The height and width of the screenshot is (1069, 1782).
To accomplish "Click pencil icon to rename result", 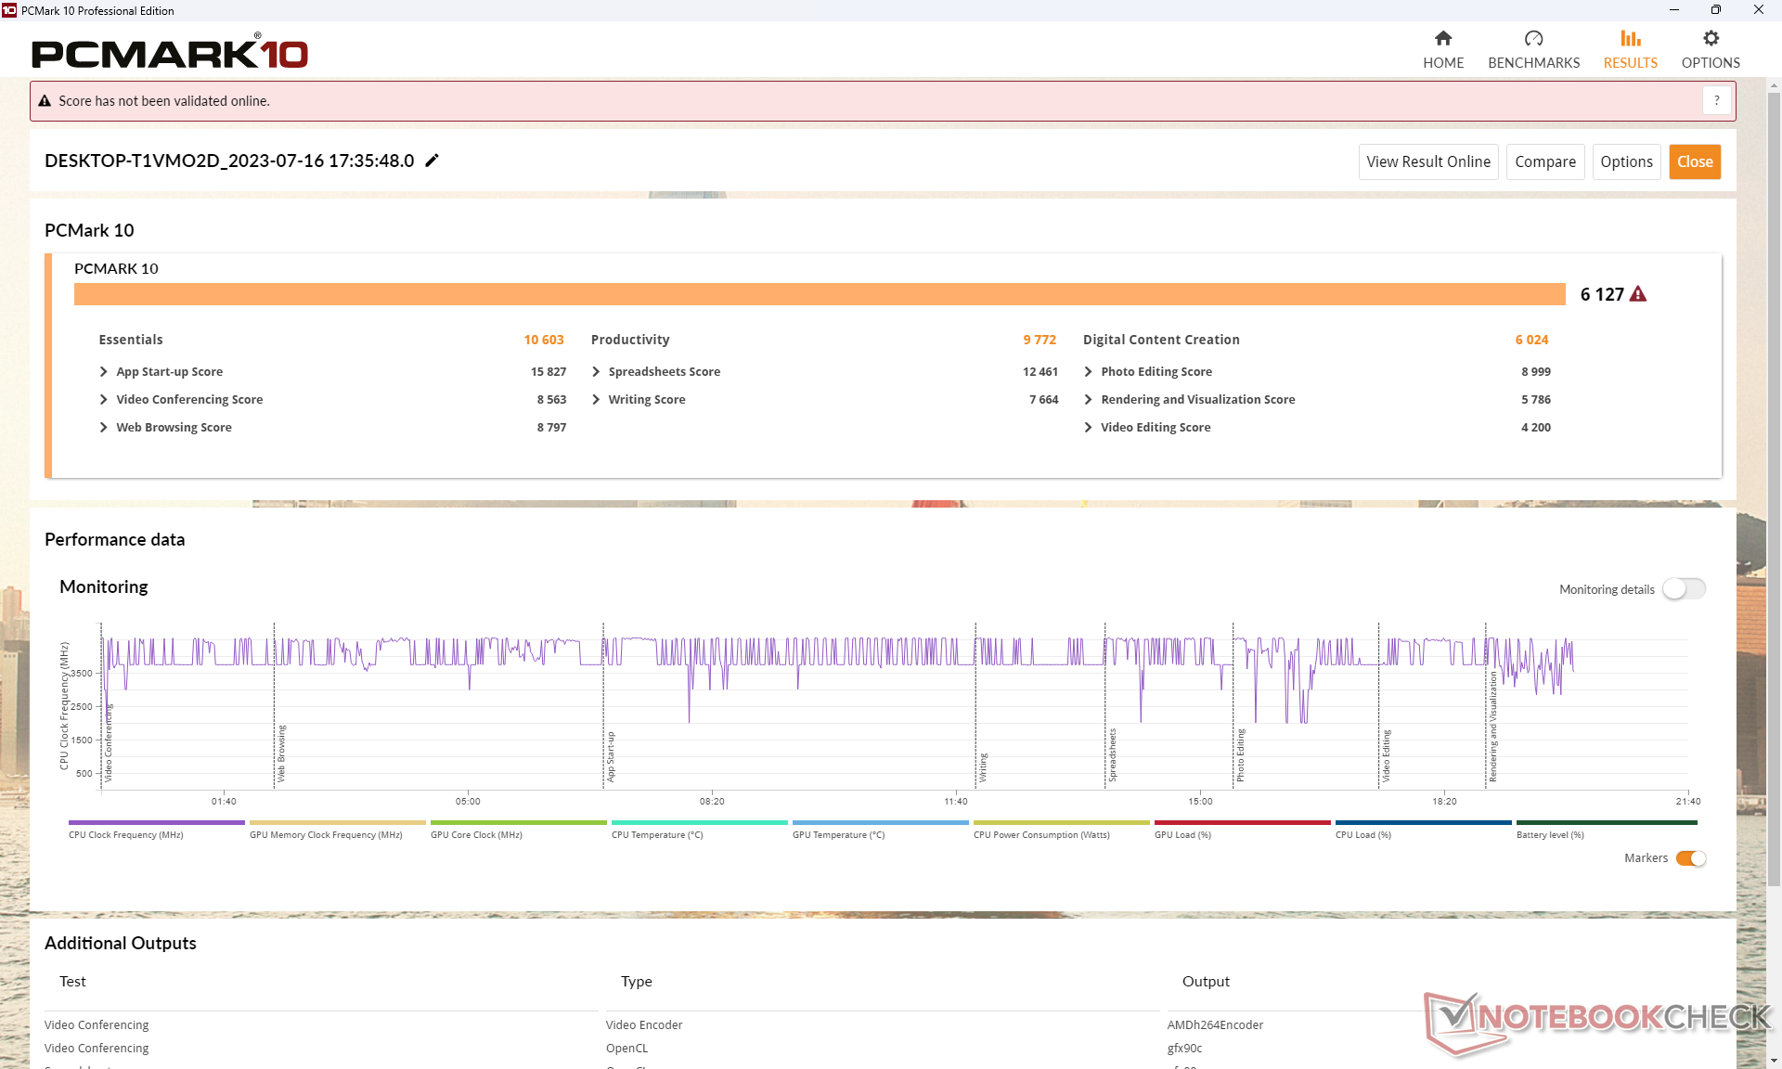I will tap(432, 161).
